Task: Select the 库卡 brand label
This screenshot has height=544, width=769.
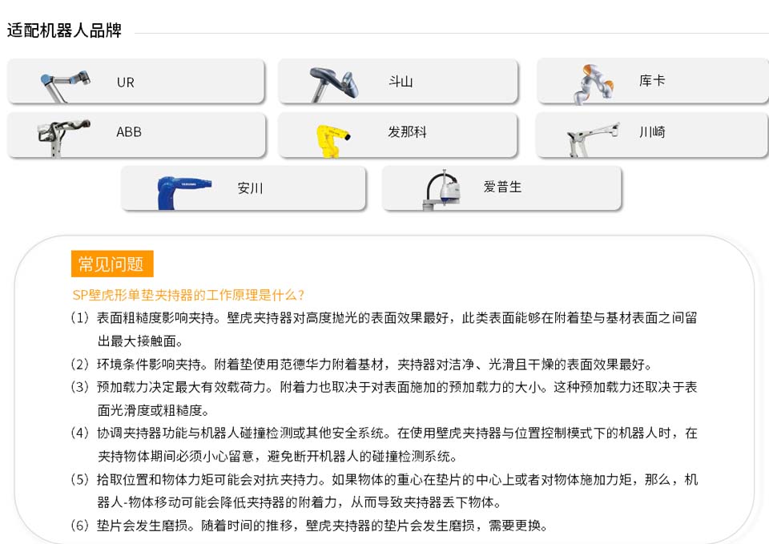Action: tap(652, 80)
